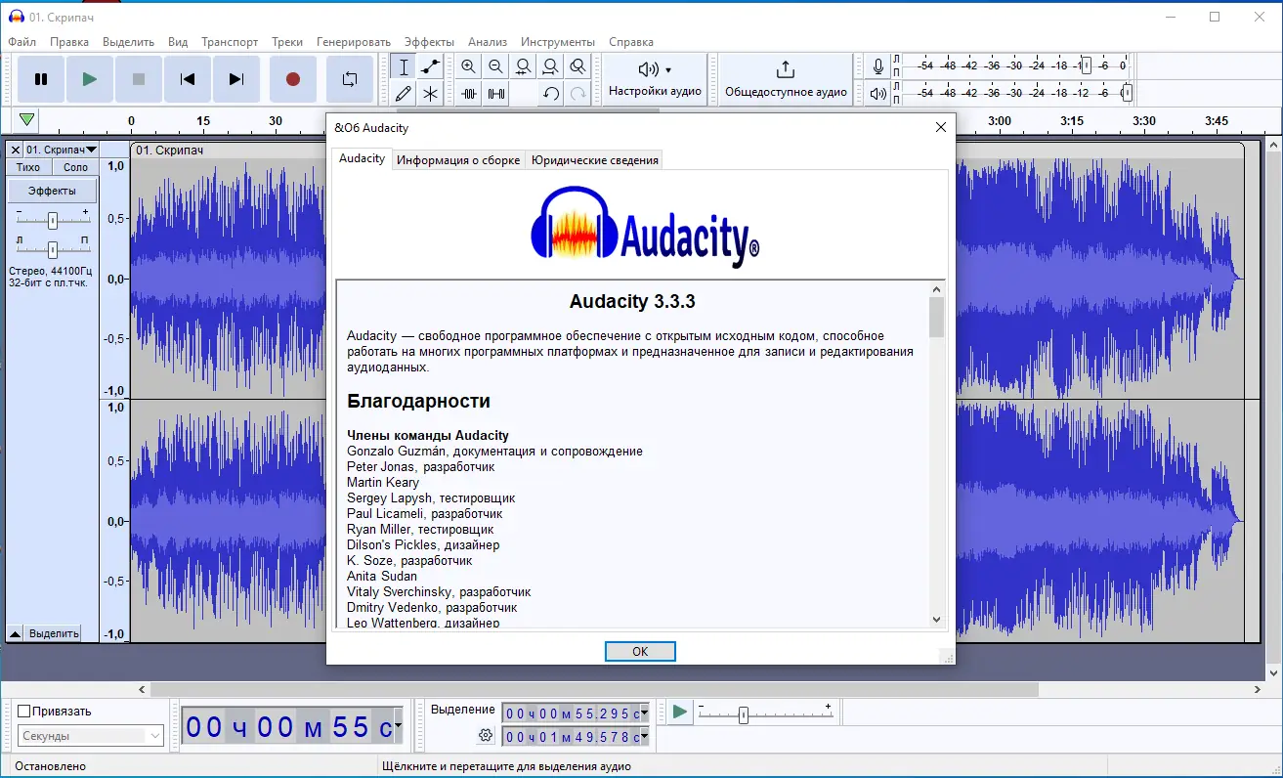Open the Файл menu

[x=22, y=42]
